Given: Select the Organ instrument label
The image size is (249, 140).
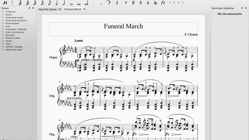Looking at the screenshot, I should (53, 57).
